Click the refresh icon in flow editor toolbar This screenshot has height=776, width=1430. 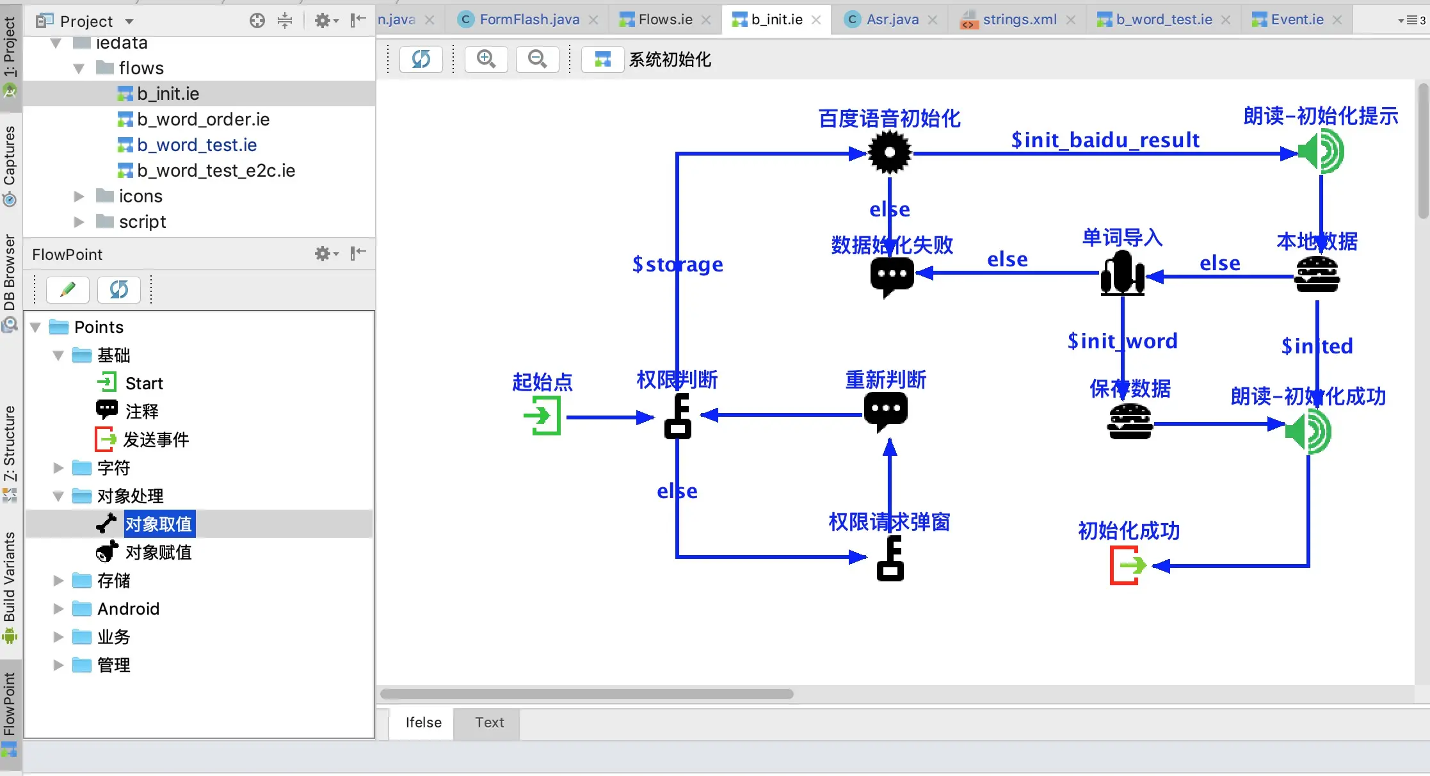click(421, 60)
